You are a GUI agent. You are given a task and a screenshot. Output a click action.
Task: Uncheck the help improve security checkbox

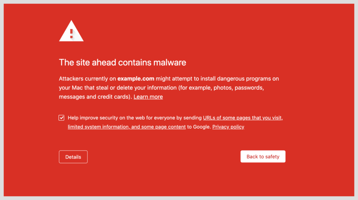(62, 118)
